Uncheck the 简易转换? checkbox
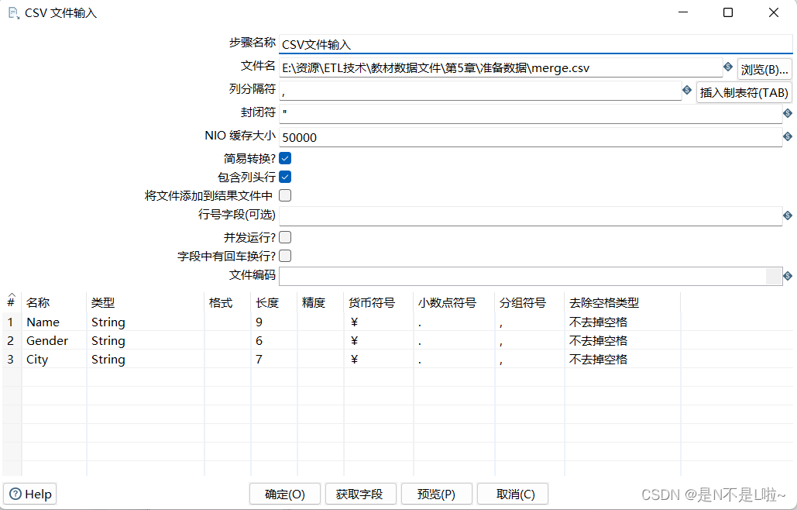The width and height of the screenshot is (797, 510). pyautogui.click(x=285, y=158)
